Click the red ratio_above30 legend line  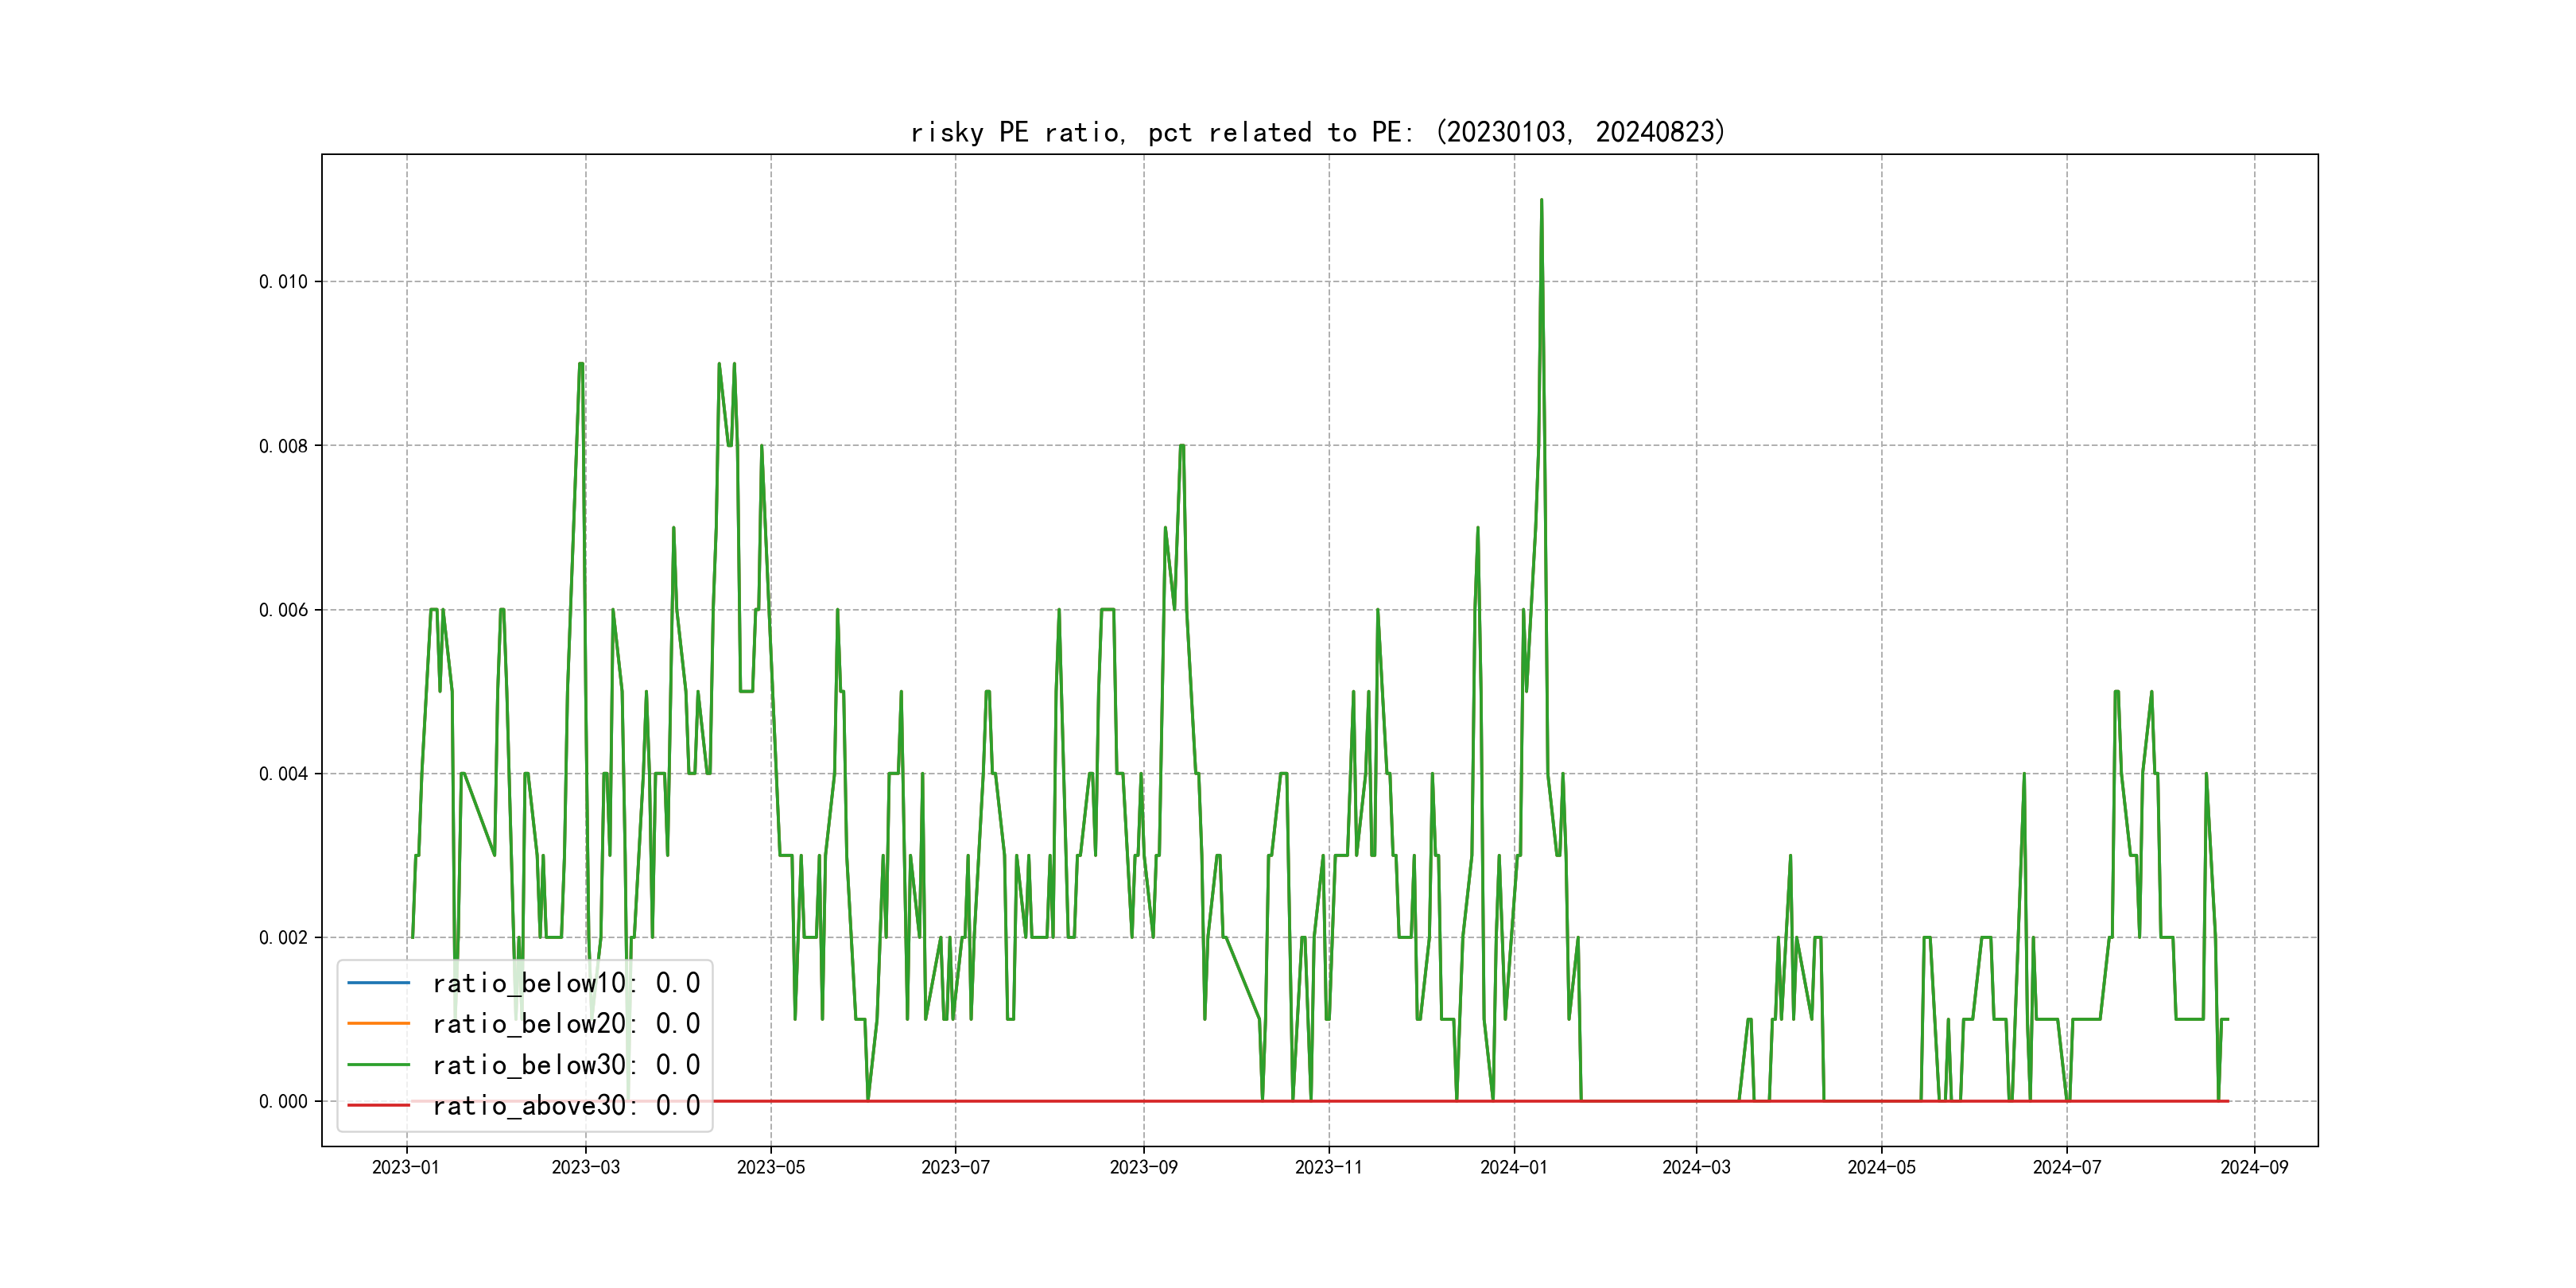378,1106
